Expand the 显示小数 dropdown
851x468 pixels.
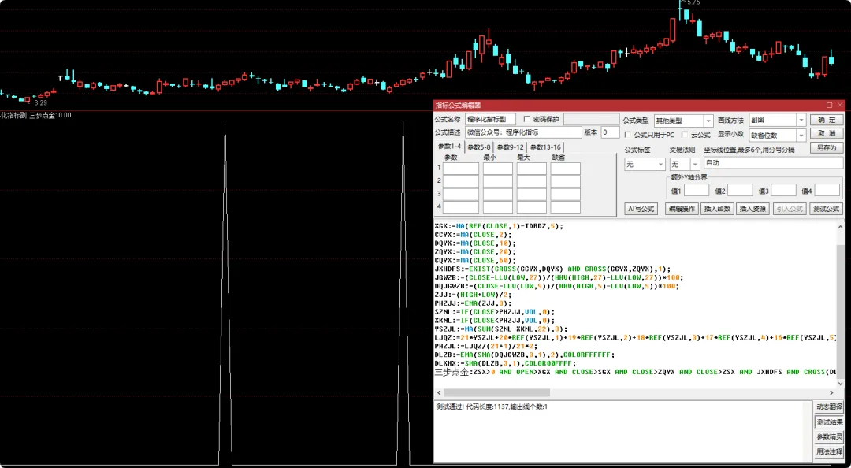coord(801,136)
